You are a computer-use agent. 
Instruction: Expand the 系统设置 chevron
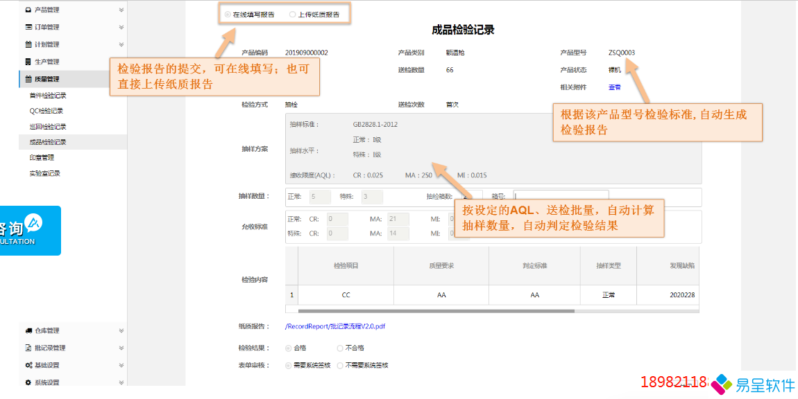point(121,383)
